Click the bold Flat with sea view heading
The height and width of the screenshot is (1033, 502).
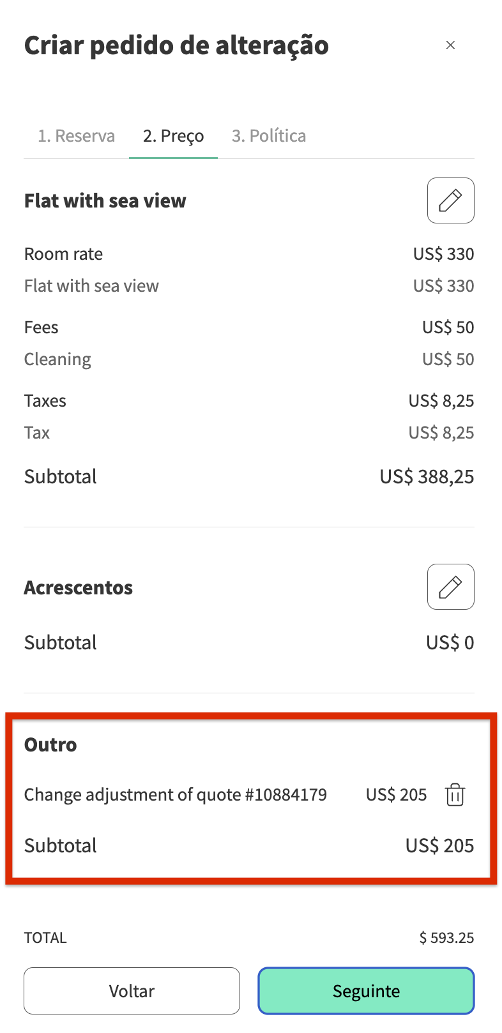coord(105,201)
